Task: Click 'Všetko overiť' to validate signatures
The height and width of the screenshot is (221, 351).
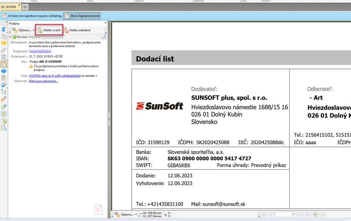Action: [x=49, y=30]
